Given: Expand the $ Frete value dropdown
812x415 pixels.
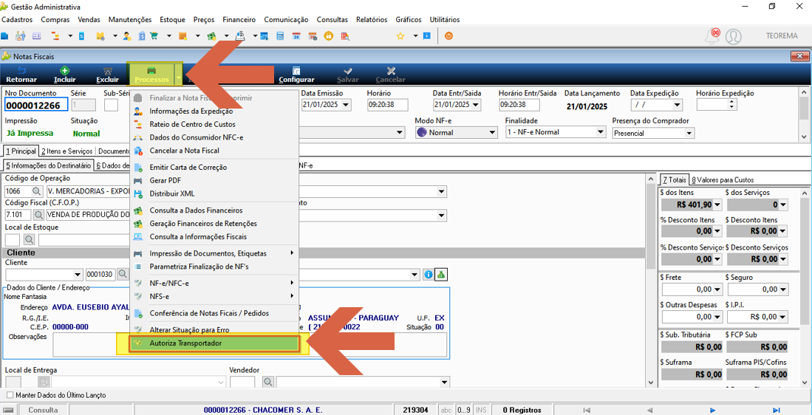Looking at the screenshot, I should pos(717,289).
